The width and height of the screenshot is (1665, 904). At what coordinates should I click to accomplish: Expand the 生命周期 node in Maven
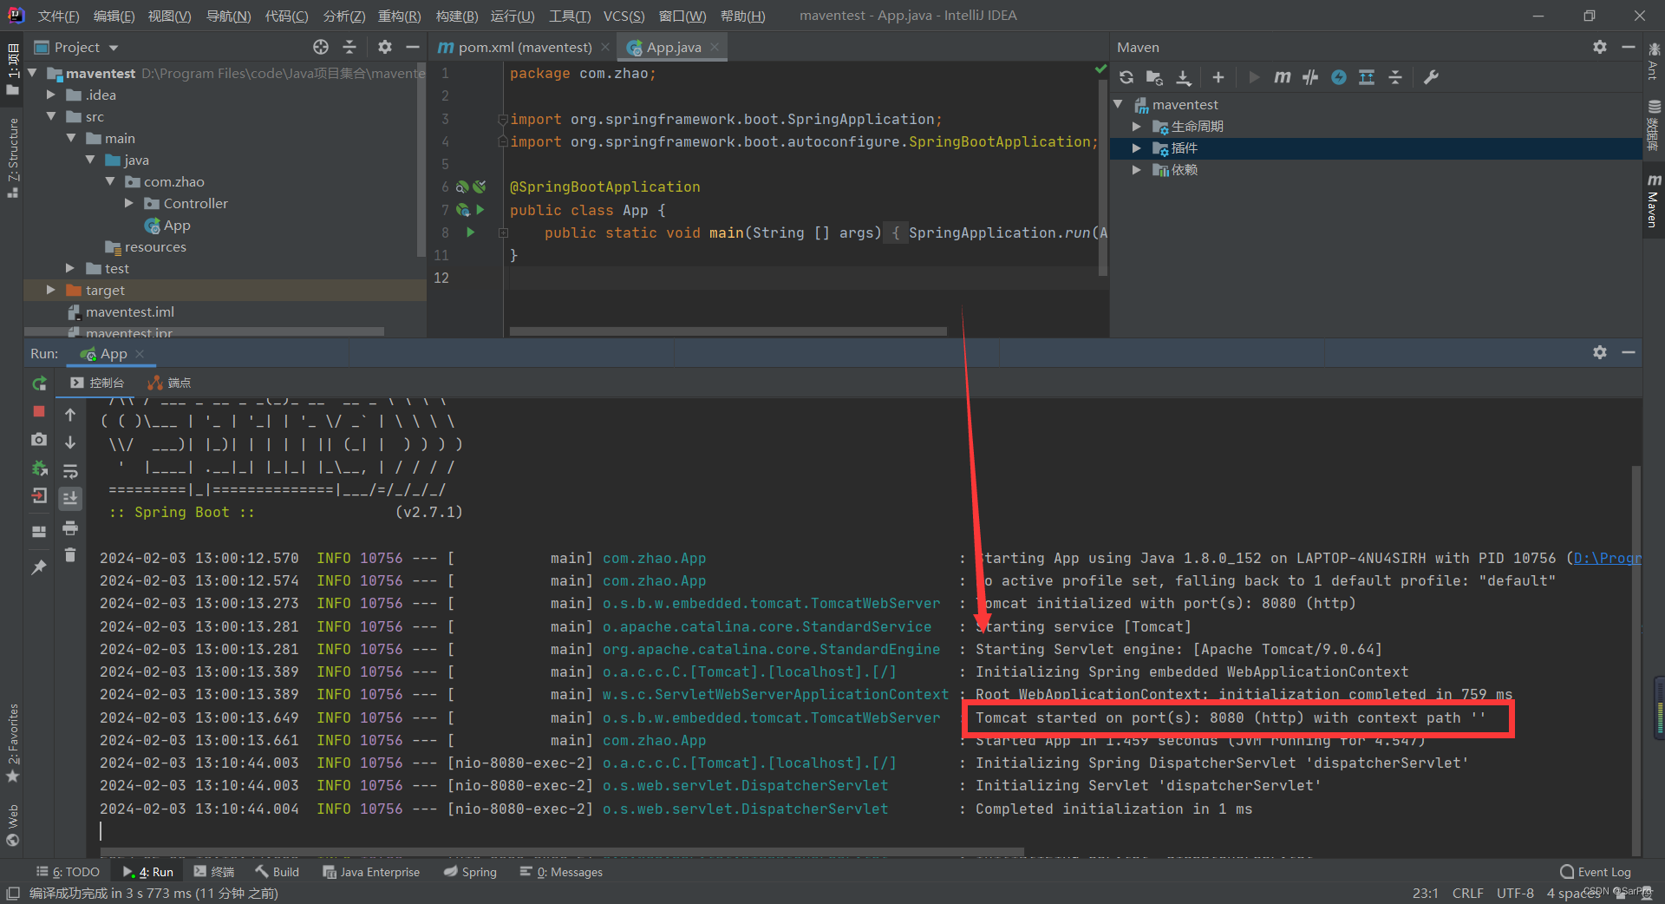(x=1137, y=127)
